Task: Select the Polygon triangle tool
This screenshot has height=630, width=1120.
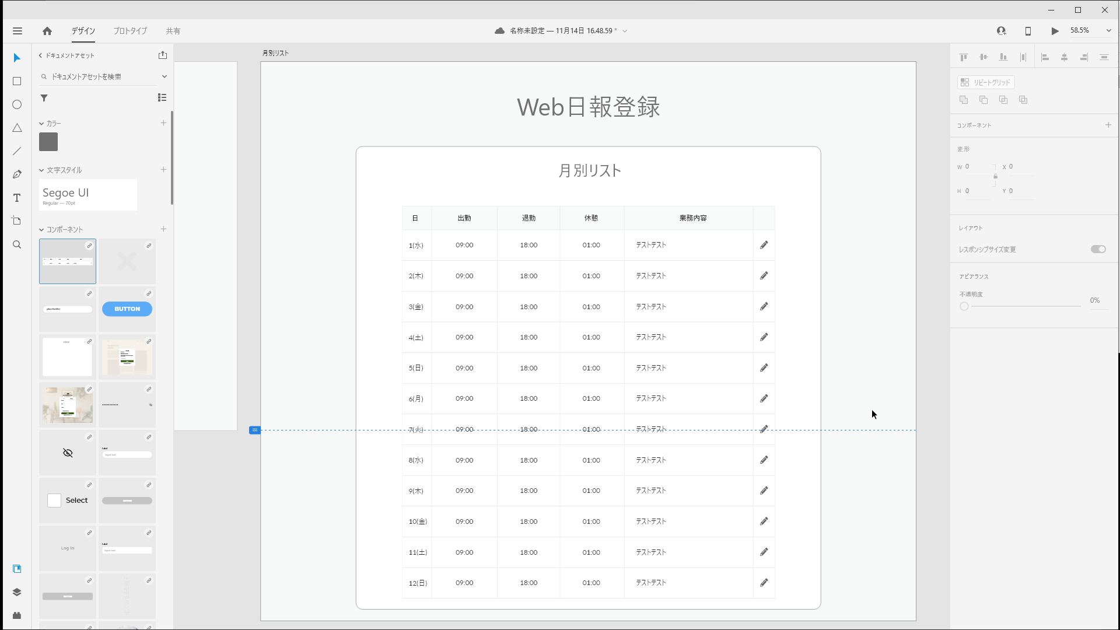Action: [x=17, y=128]
